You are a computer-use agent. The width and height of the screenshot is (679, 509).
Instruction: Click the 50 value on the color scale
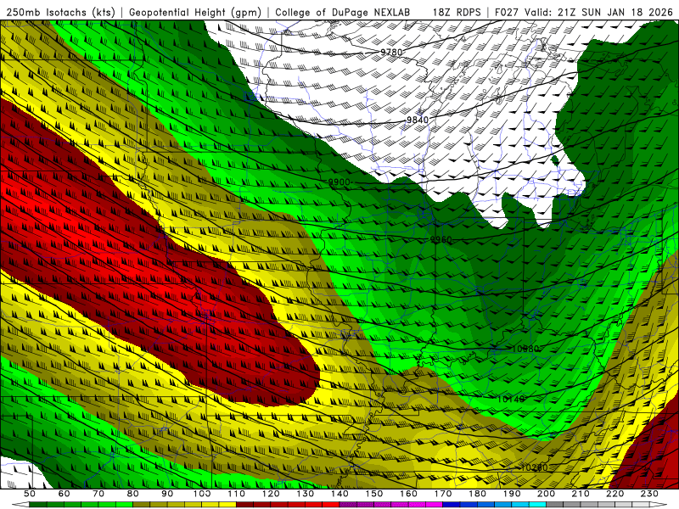point(30,494)
